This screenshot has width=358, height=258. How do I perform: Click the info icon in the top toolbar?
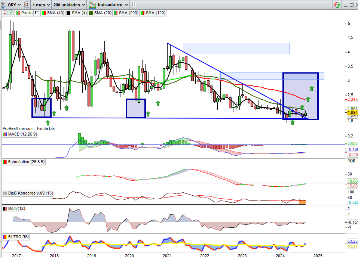135,5
